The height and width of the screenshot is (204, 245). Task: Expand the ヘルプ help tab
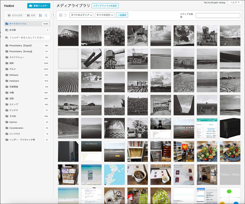click(x=235, y=3)
